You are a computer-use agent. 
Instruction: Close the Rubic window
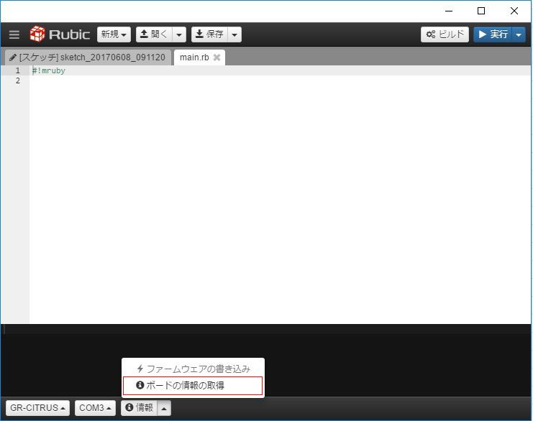[x=514, y=11]
